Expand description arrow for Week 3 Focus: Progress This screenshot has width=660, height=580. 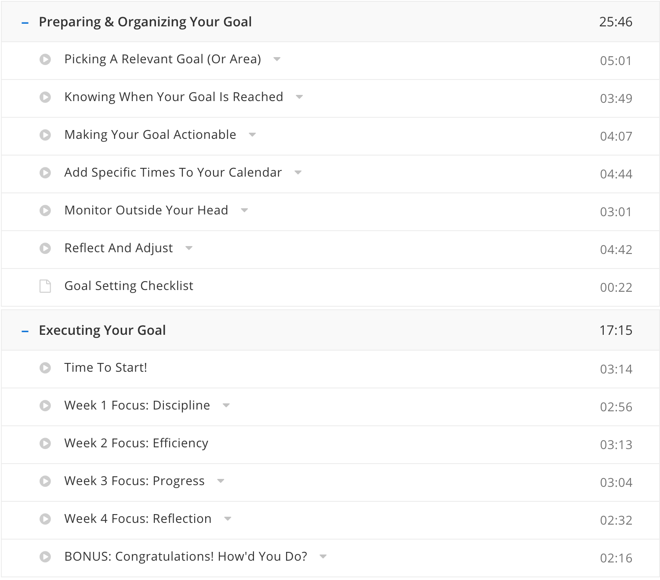tap(221, 481)
